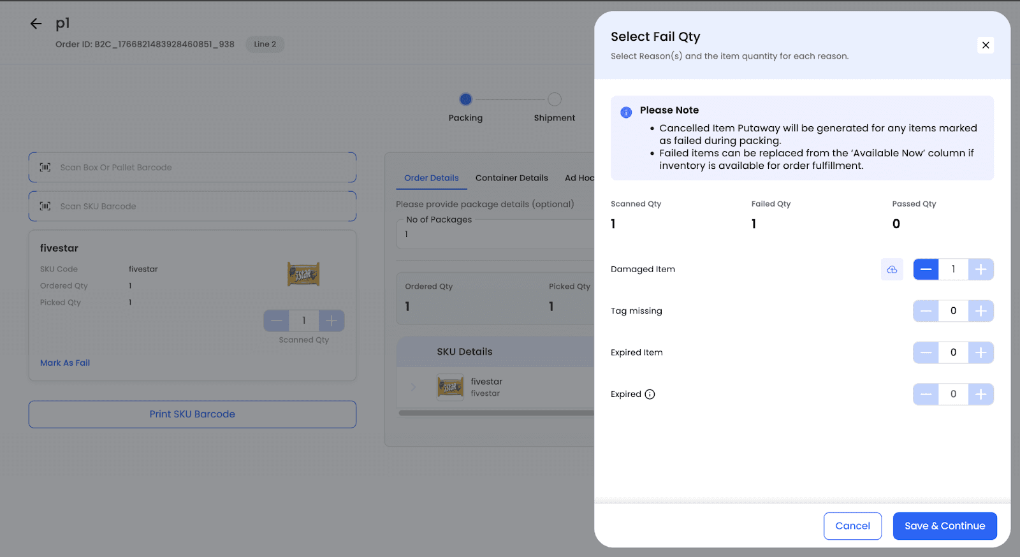Switch to Container Details tab
The image size is (1020, 557).
(511, 178)
